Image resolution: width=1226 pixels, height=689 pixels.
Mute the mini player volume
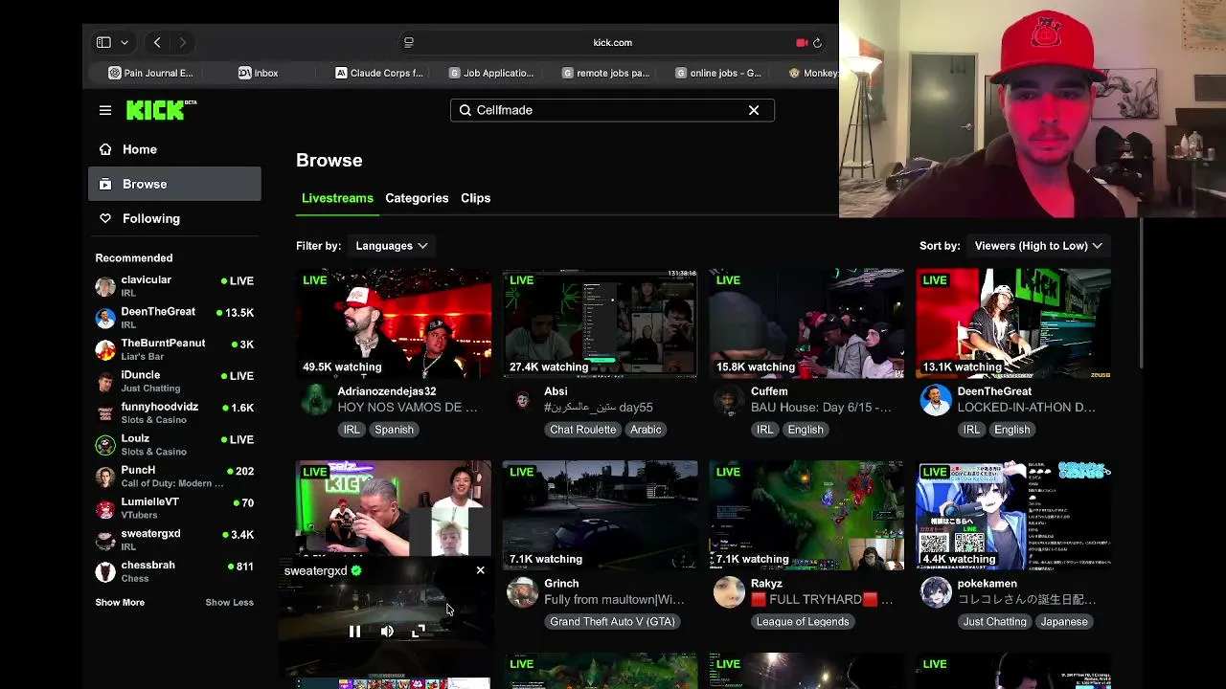pos(387,632)
